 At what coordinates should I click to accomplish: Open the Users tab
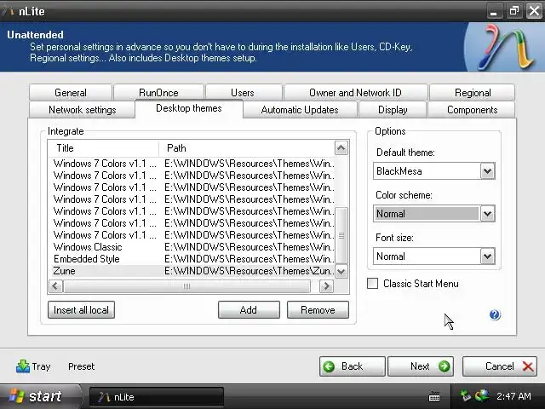[243, 93]
